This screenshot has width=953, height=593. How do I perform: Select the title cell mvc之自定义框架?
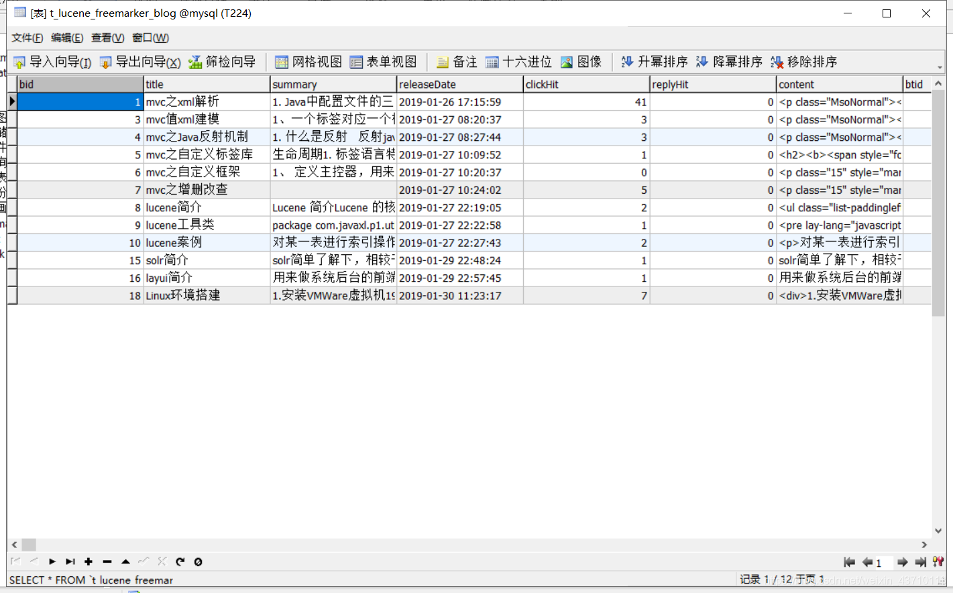[x=207, y=172]
